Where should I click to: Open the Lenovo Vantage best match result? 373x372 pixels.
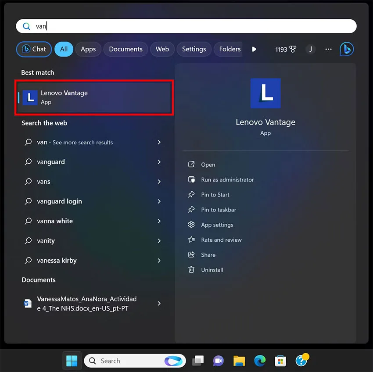click(94, 97)
